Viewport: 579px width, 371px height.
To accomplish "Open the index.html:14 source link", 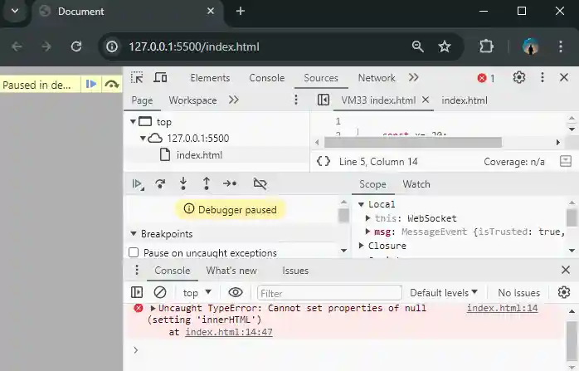I will (x=502, y=308).
